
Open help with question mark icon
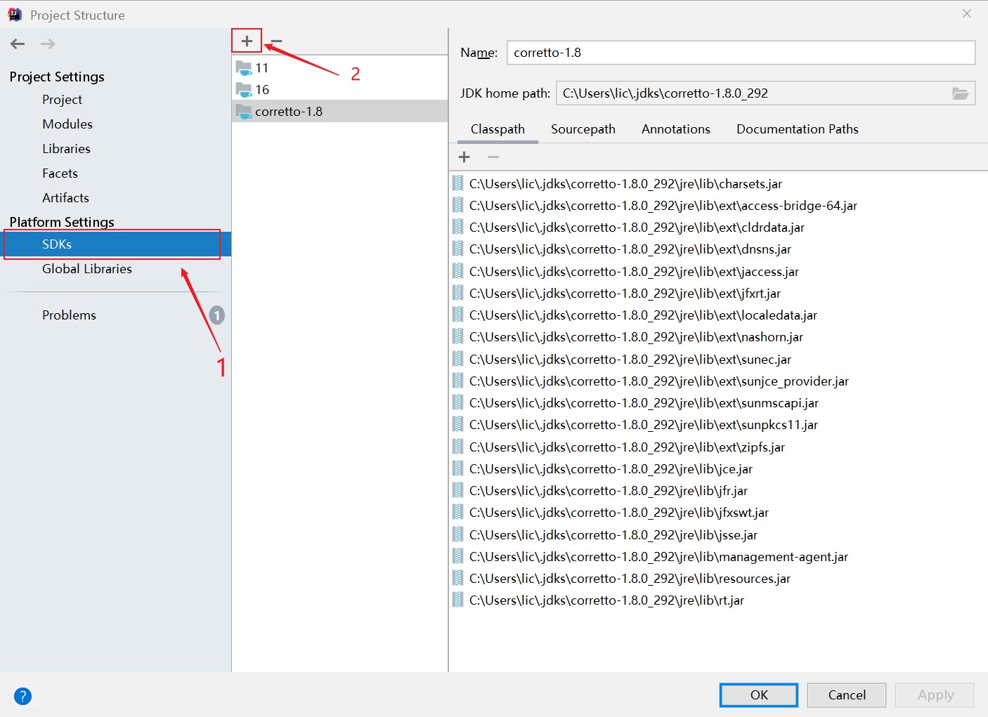click(x=22, y=696)
